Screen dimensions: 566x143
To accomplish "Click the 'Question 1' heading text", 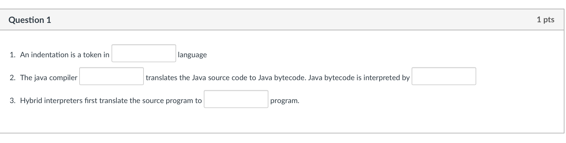I will [30, 20].
